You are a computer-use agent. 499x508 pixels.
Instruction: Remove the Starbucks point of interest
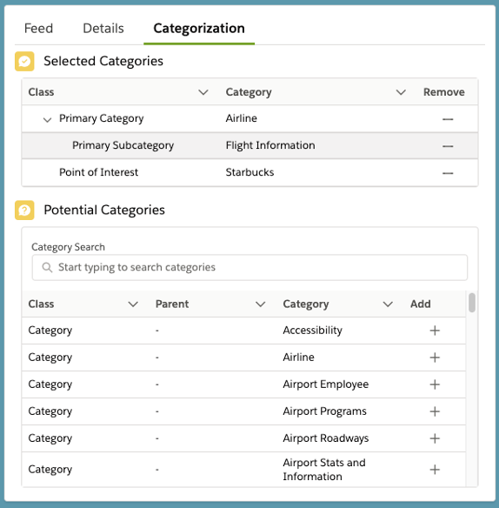coord(448,173)
